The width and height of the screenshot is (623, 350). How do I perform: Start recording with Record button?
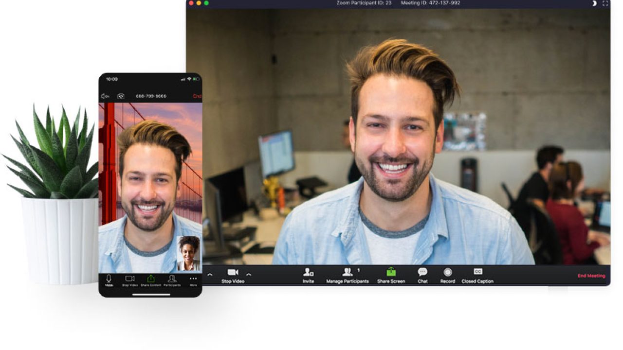click(x=447, y=276)
